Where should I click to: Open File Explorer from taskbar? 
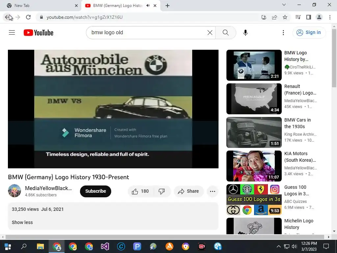[x=40, y=246]
